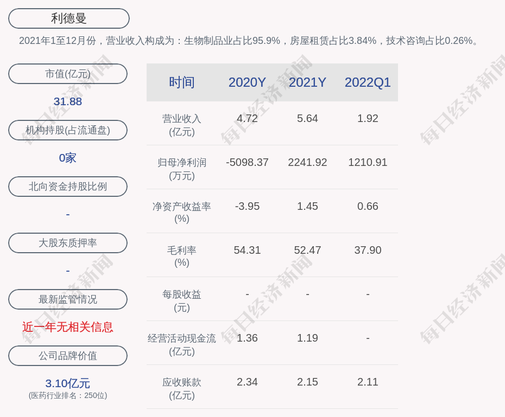
Task: Select the -5098.37 net profit value
Action: pyautogui.click(x=247, y=162)
